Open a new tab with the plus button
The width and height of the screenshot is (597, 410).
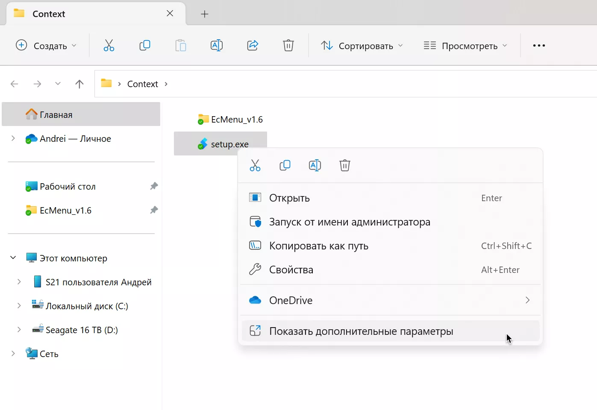[x=205, y=14]
